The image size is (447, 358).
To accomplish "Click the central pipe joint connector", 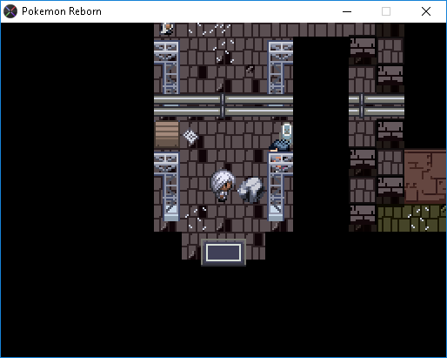I will [223, 105].
